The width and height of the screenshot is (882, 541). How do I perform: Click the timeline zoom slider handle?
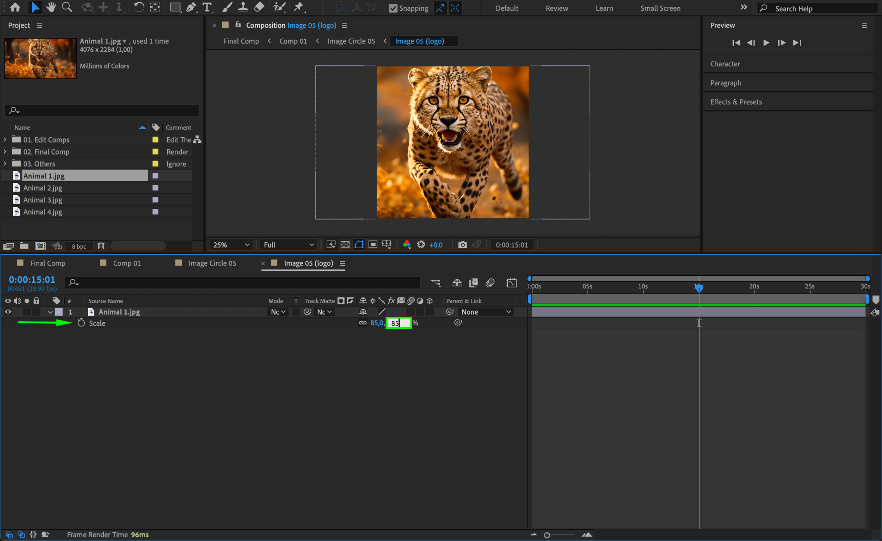[547, 535]
